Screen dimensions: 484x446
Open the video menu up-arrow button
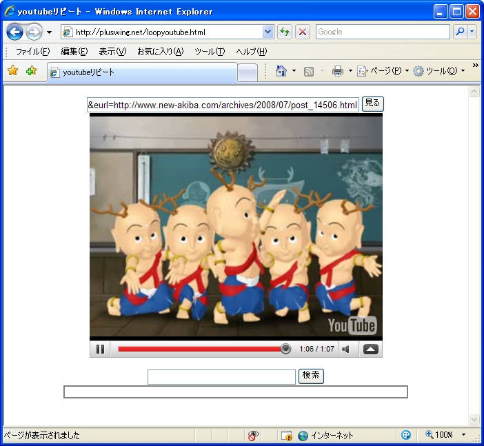[370, 349]
